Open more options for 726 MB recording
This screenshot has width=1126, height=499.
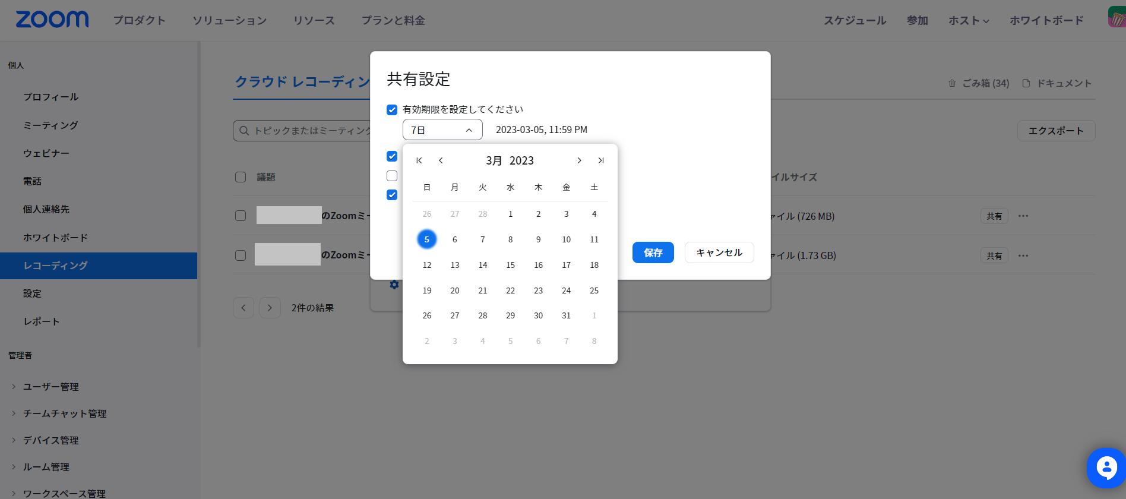(x=1023, y=216)
